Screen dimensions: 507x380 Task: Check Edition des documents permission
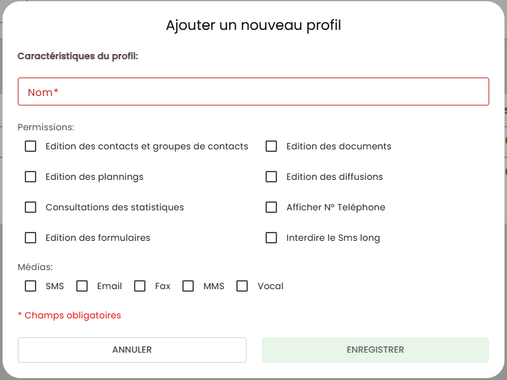coord(271,146)
